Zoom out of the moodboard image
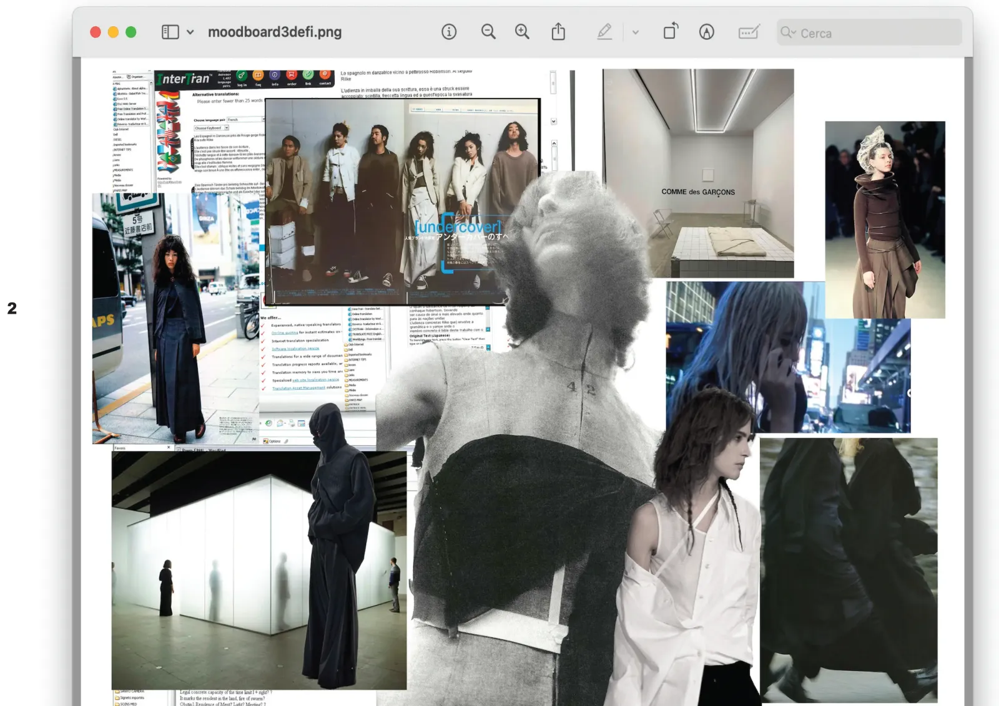This screenshot has height=706, width=999. [488, 32]
